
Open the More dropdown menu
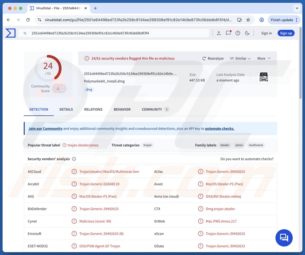tap(264, 58)
